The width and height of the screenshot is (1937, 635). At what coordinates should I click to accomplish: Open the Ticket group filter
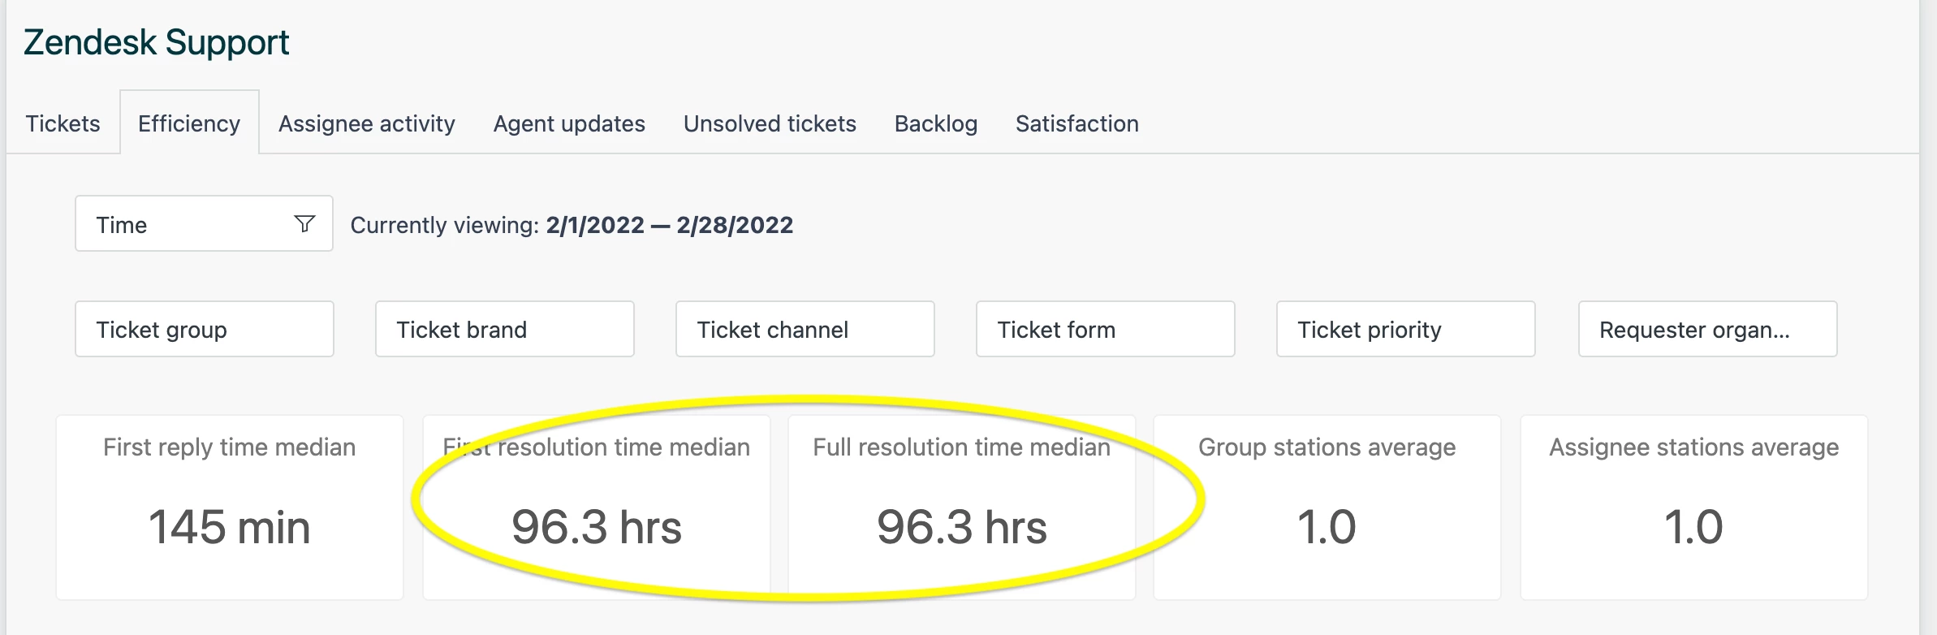click(x=204, y=330)
